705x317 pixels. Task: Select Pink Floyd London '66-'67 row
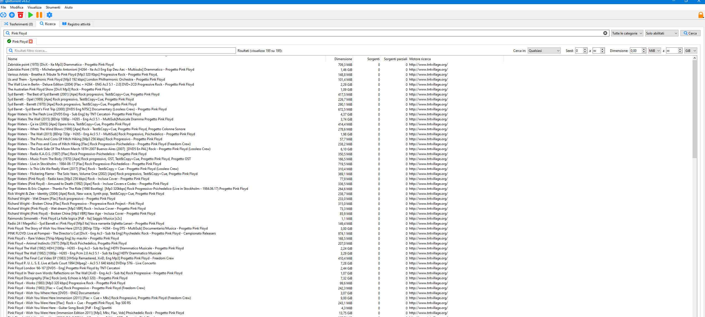[x=256, y=268]
